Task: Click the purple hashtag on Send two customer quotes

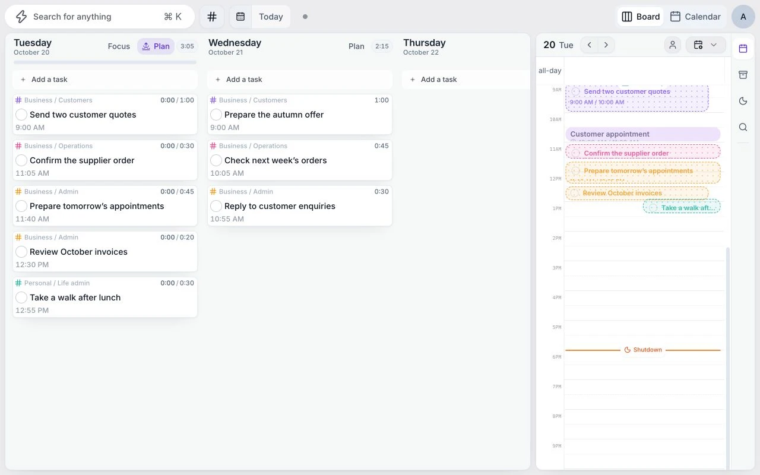Action: [18, 100]
